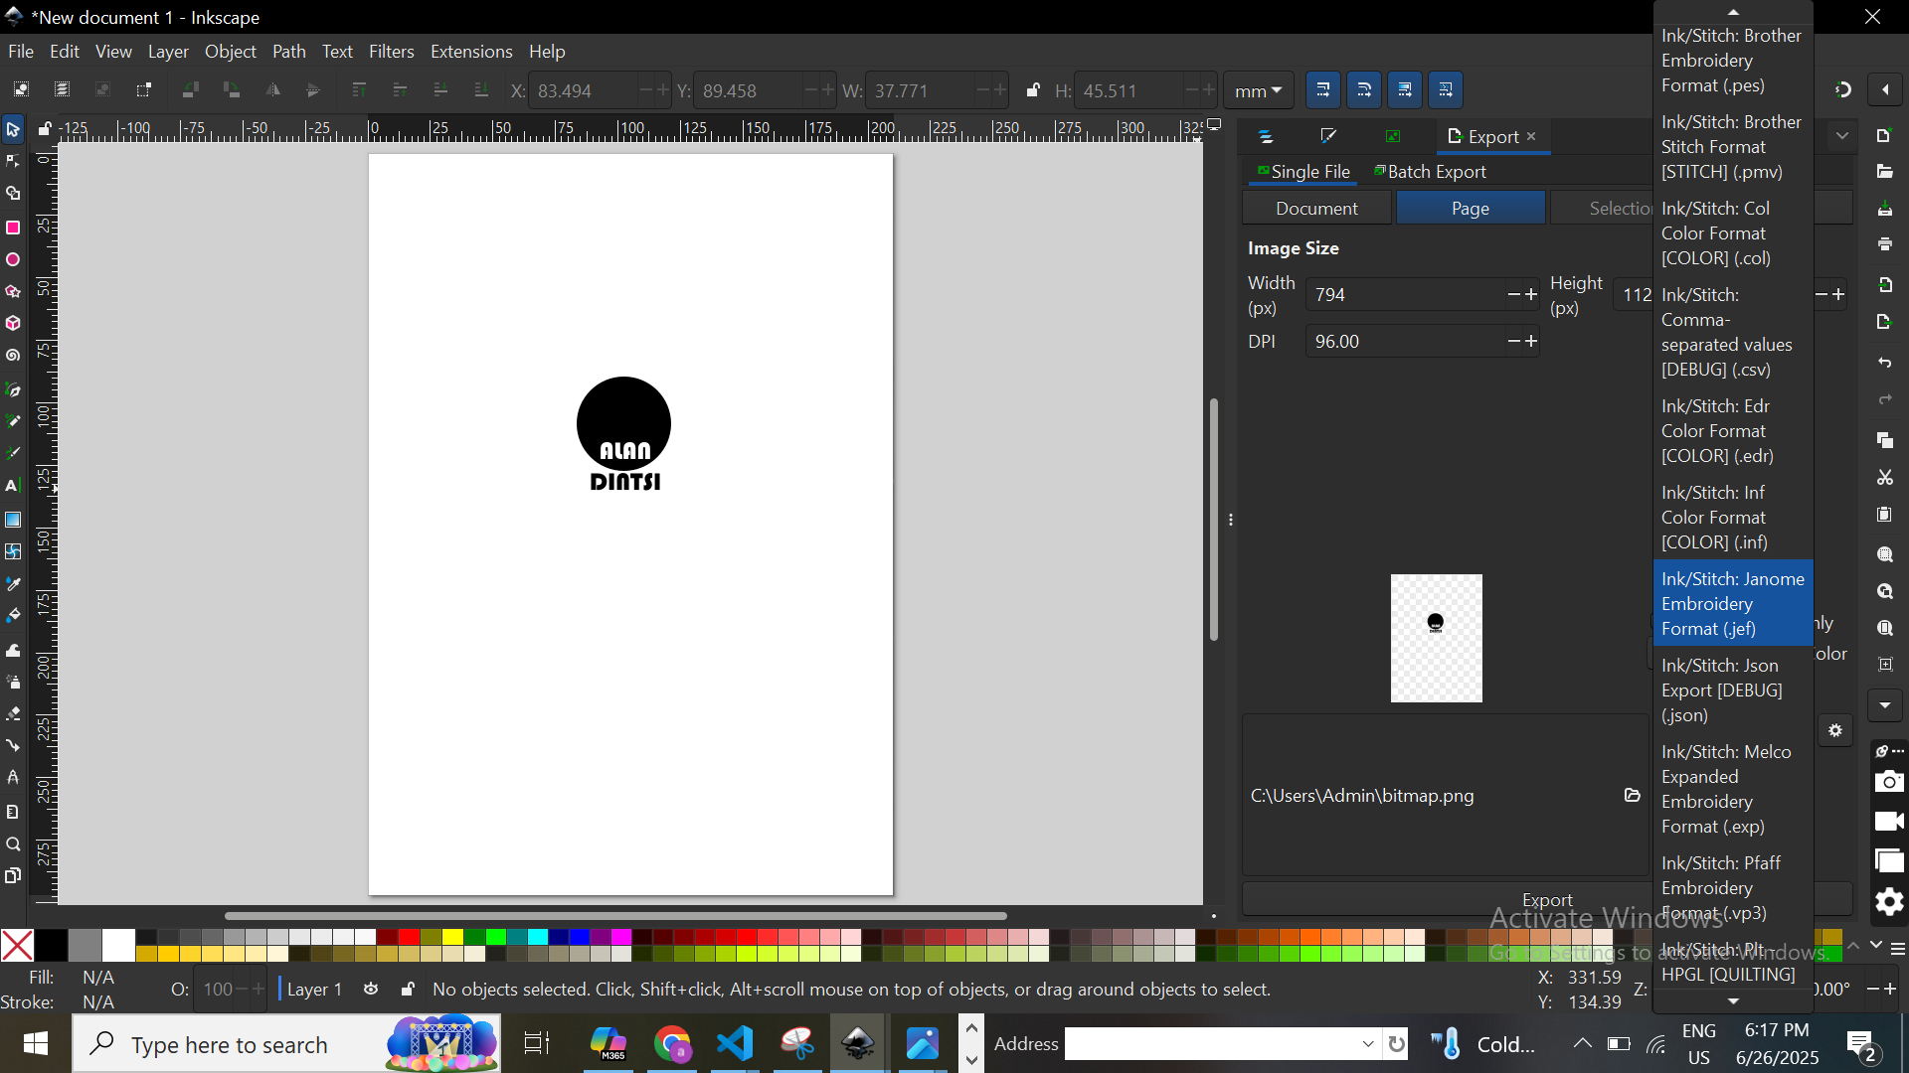Click the Undo icon in command bar
Screen dimensions: 1909x1073
coord(1885,364)
